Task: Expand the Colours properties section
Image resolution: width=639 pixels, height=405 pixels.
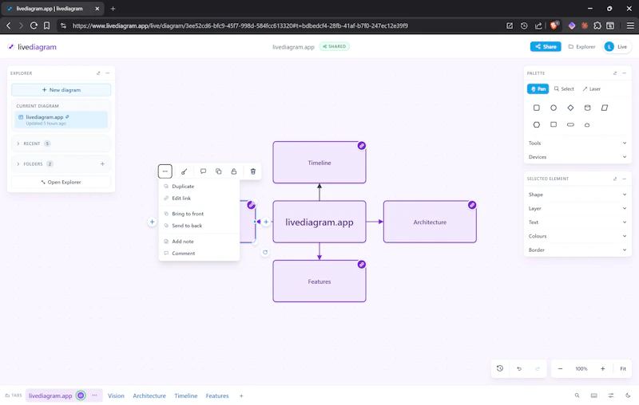Action: click(577, 236)
